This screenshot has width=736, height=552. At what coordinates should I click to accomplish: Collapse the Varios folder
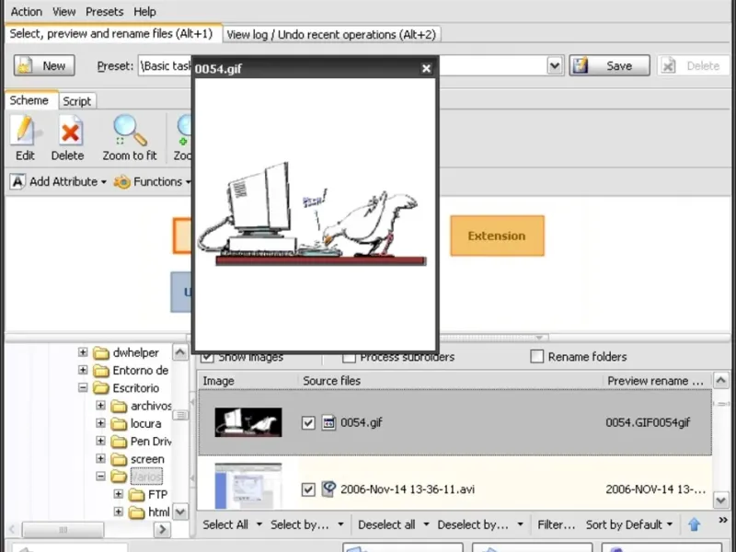coord(100,477)
